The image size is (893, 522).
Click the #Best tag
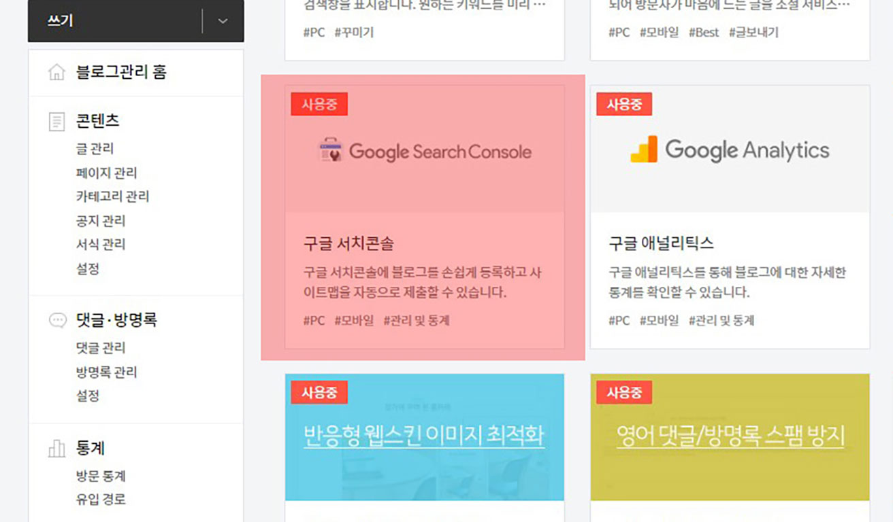(x=704, y=33)
